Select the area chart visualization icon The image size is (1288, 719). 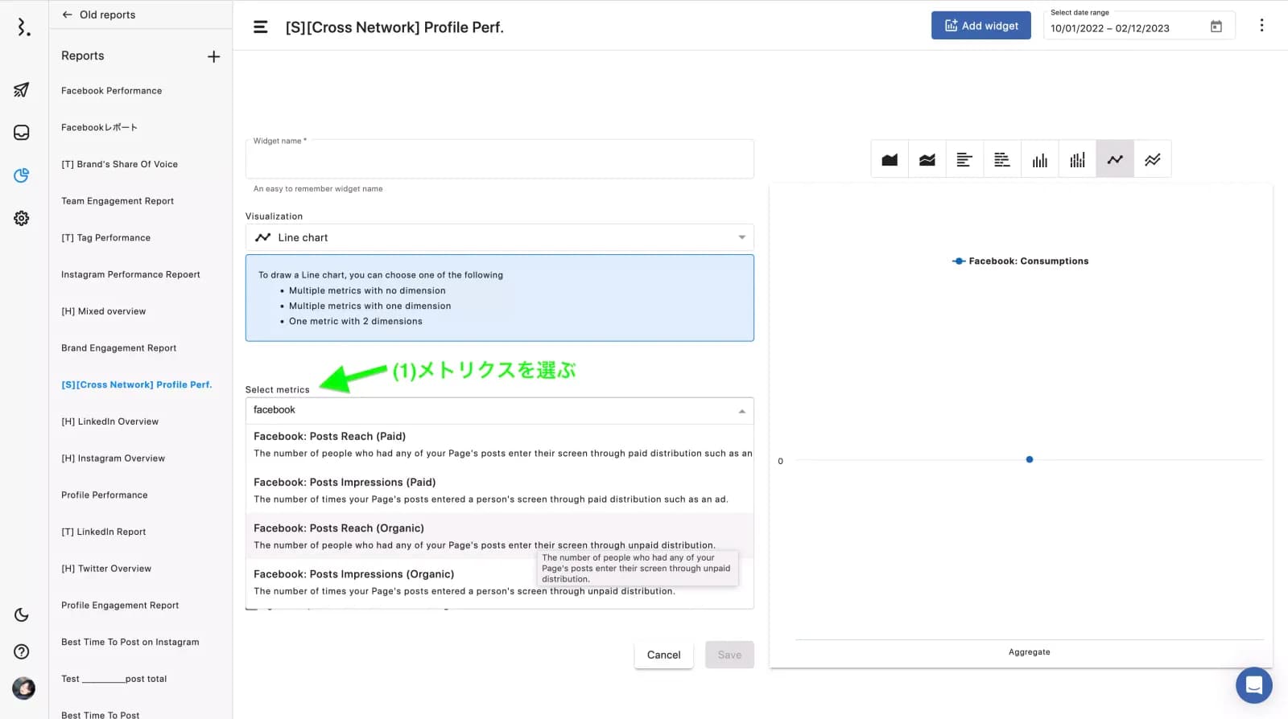pos(890,159)
